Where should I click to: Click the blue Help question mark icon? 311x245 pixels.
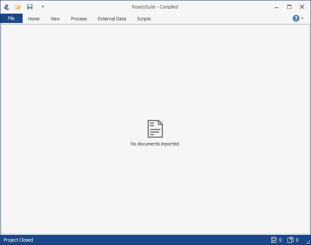click(296, 18)
